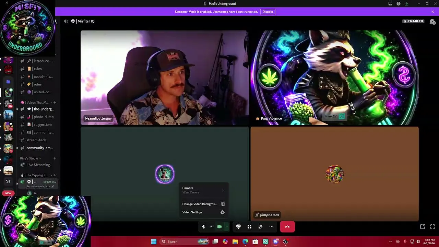Open the soundboard icon
The height and width of the screenshot is (247, 439).
[260, 227]
